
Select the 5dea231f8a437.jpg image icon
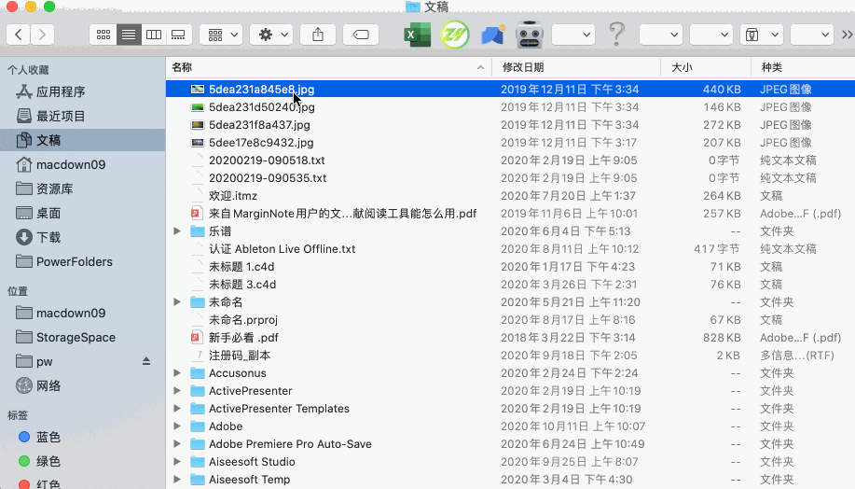click(198, 124)
